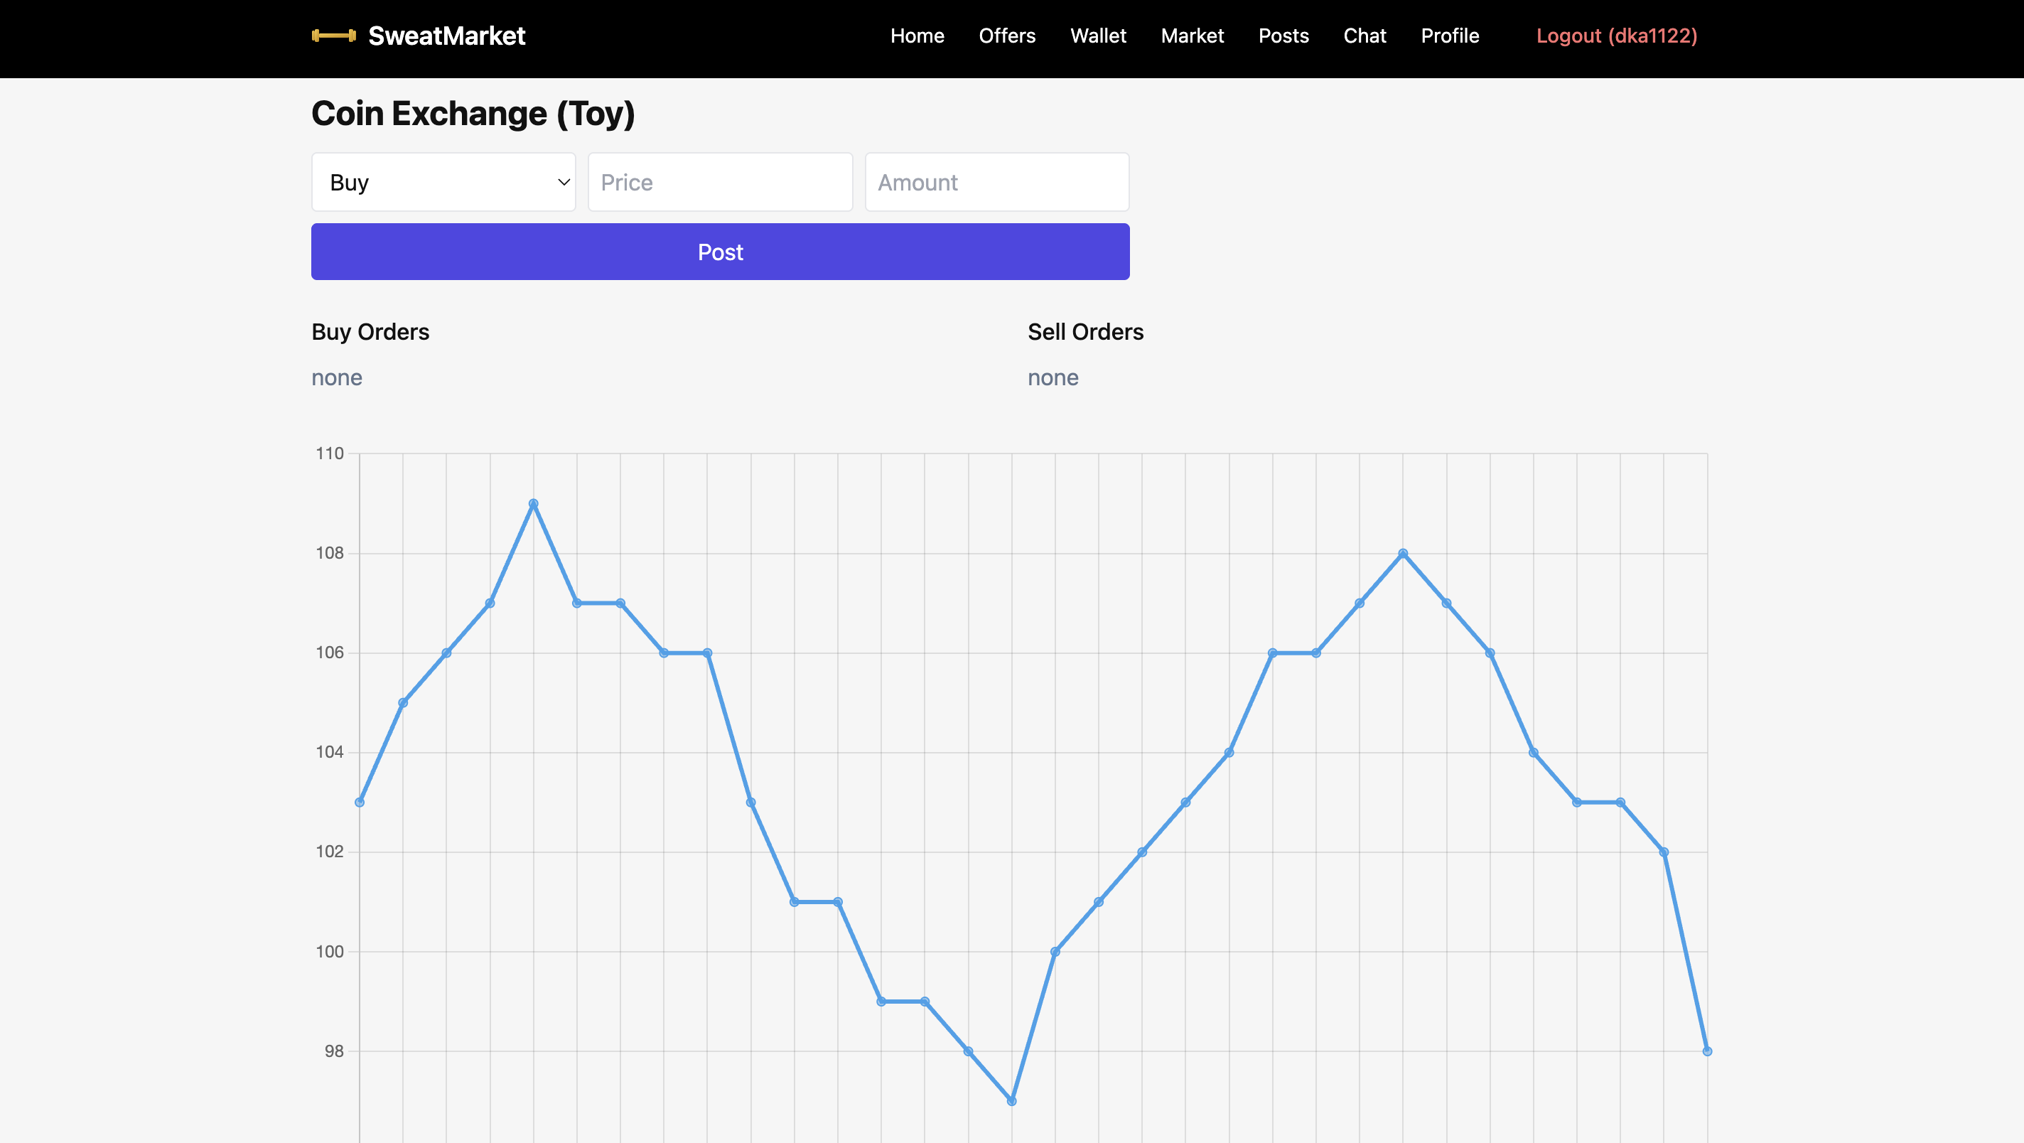Focus the Price input field
Image resolution: width=2024 pixels, height=1143 pixels.
720,183
